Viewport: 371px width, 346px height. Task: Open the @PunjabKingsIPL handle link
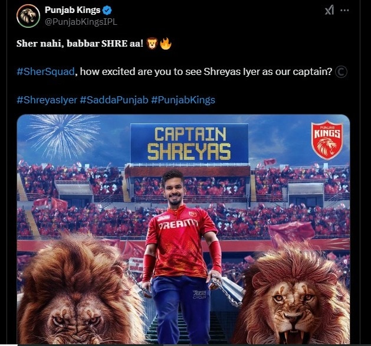pyautogui.click(x=81, y=22)
